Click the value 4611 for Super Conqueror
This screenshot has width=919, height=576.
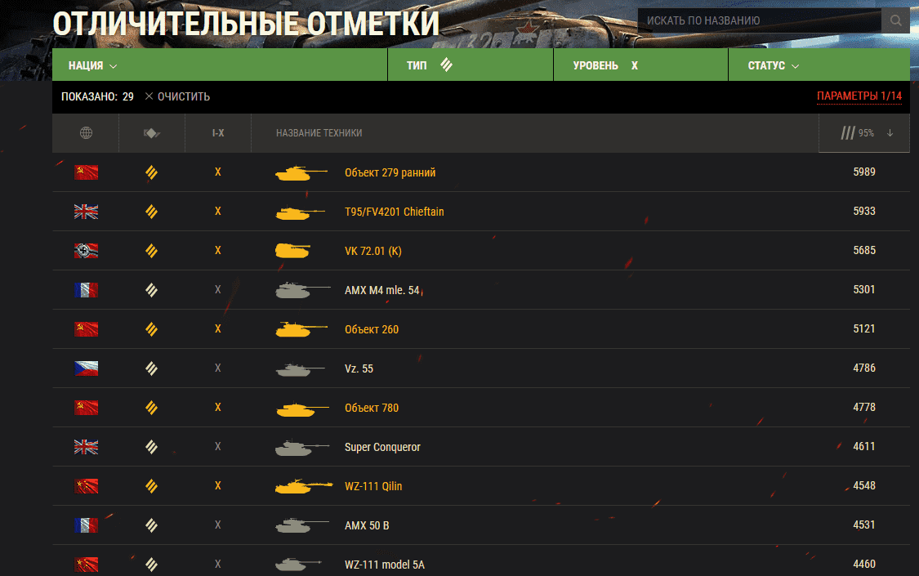864,447
